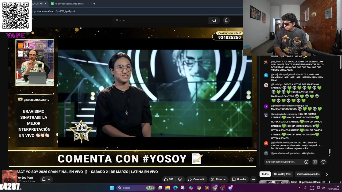Open Task View on taskbar
Viewport: 342px width, 192px height.
160,188
